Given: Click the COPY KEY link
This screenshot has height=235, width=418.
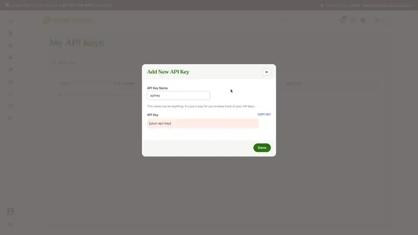Looking at the screenshot, I should pyautogui.click(x=264, y=114).
